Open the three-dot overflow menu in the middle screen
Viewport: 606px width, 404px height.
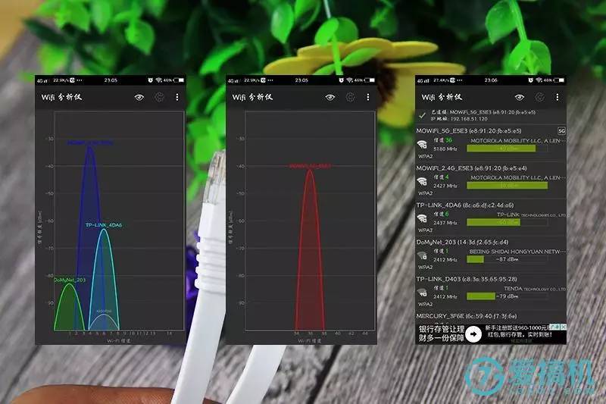[367, 98]
